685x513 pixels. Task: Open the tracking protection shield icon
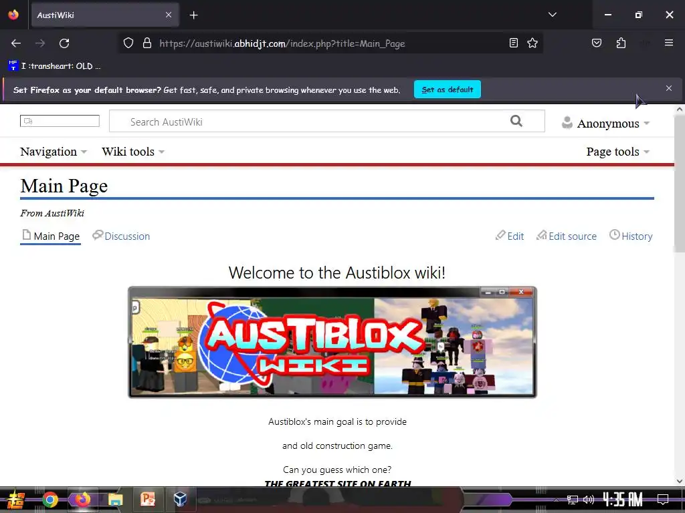tap(128, 43)
